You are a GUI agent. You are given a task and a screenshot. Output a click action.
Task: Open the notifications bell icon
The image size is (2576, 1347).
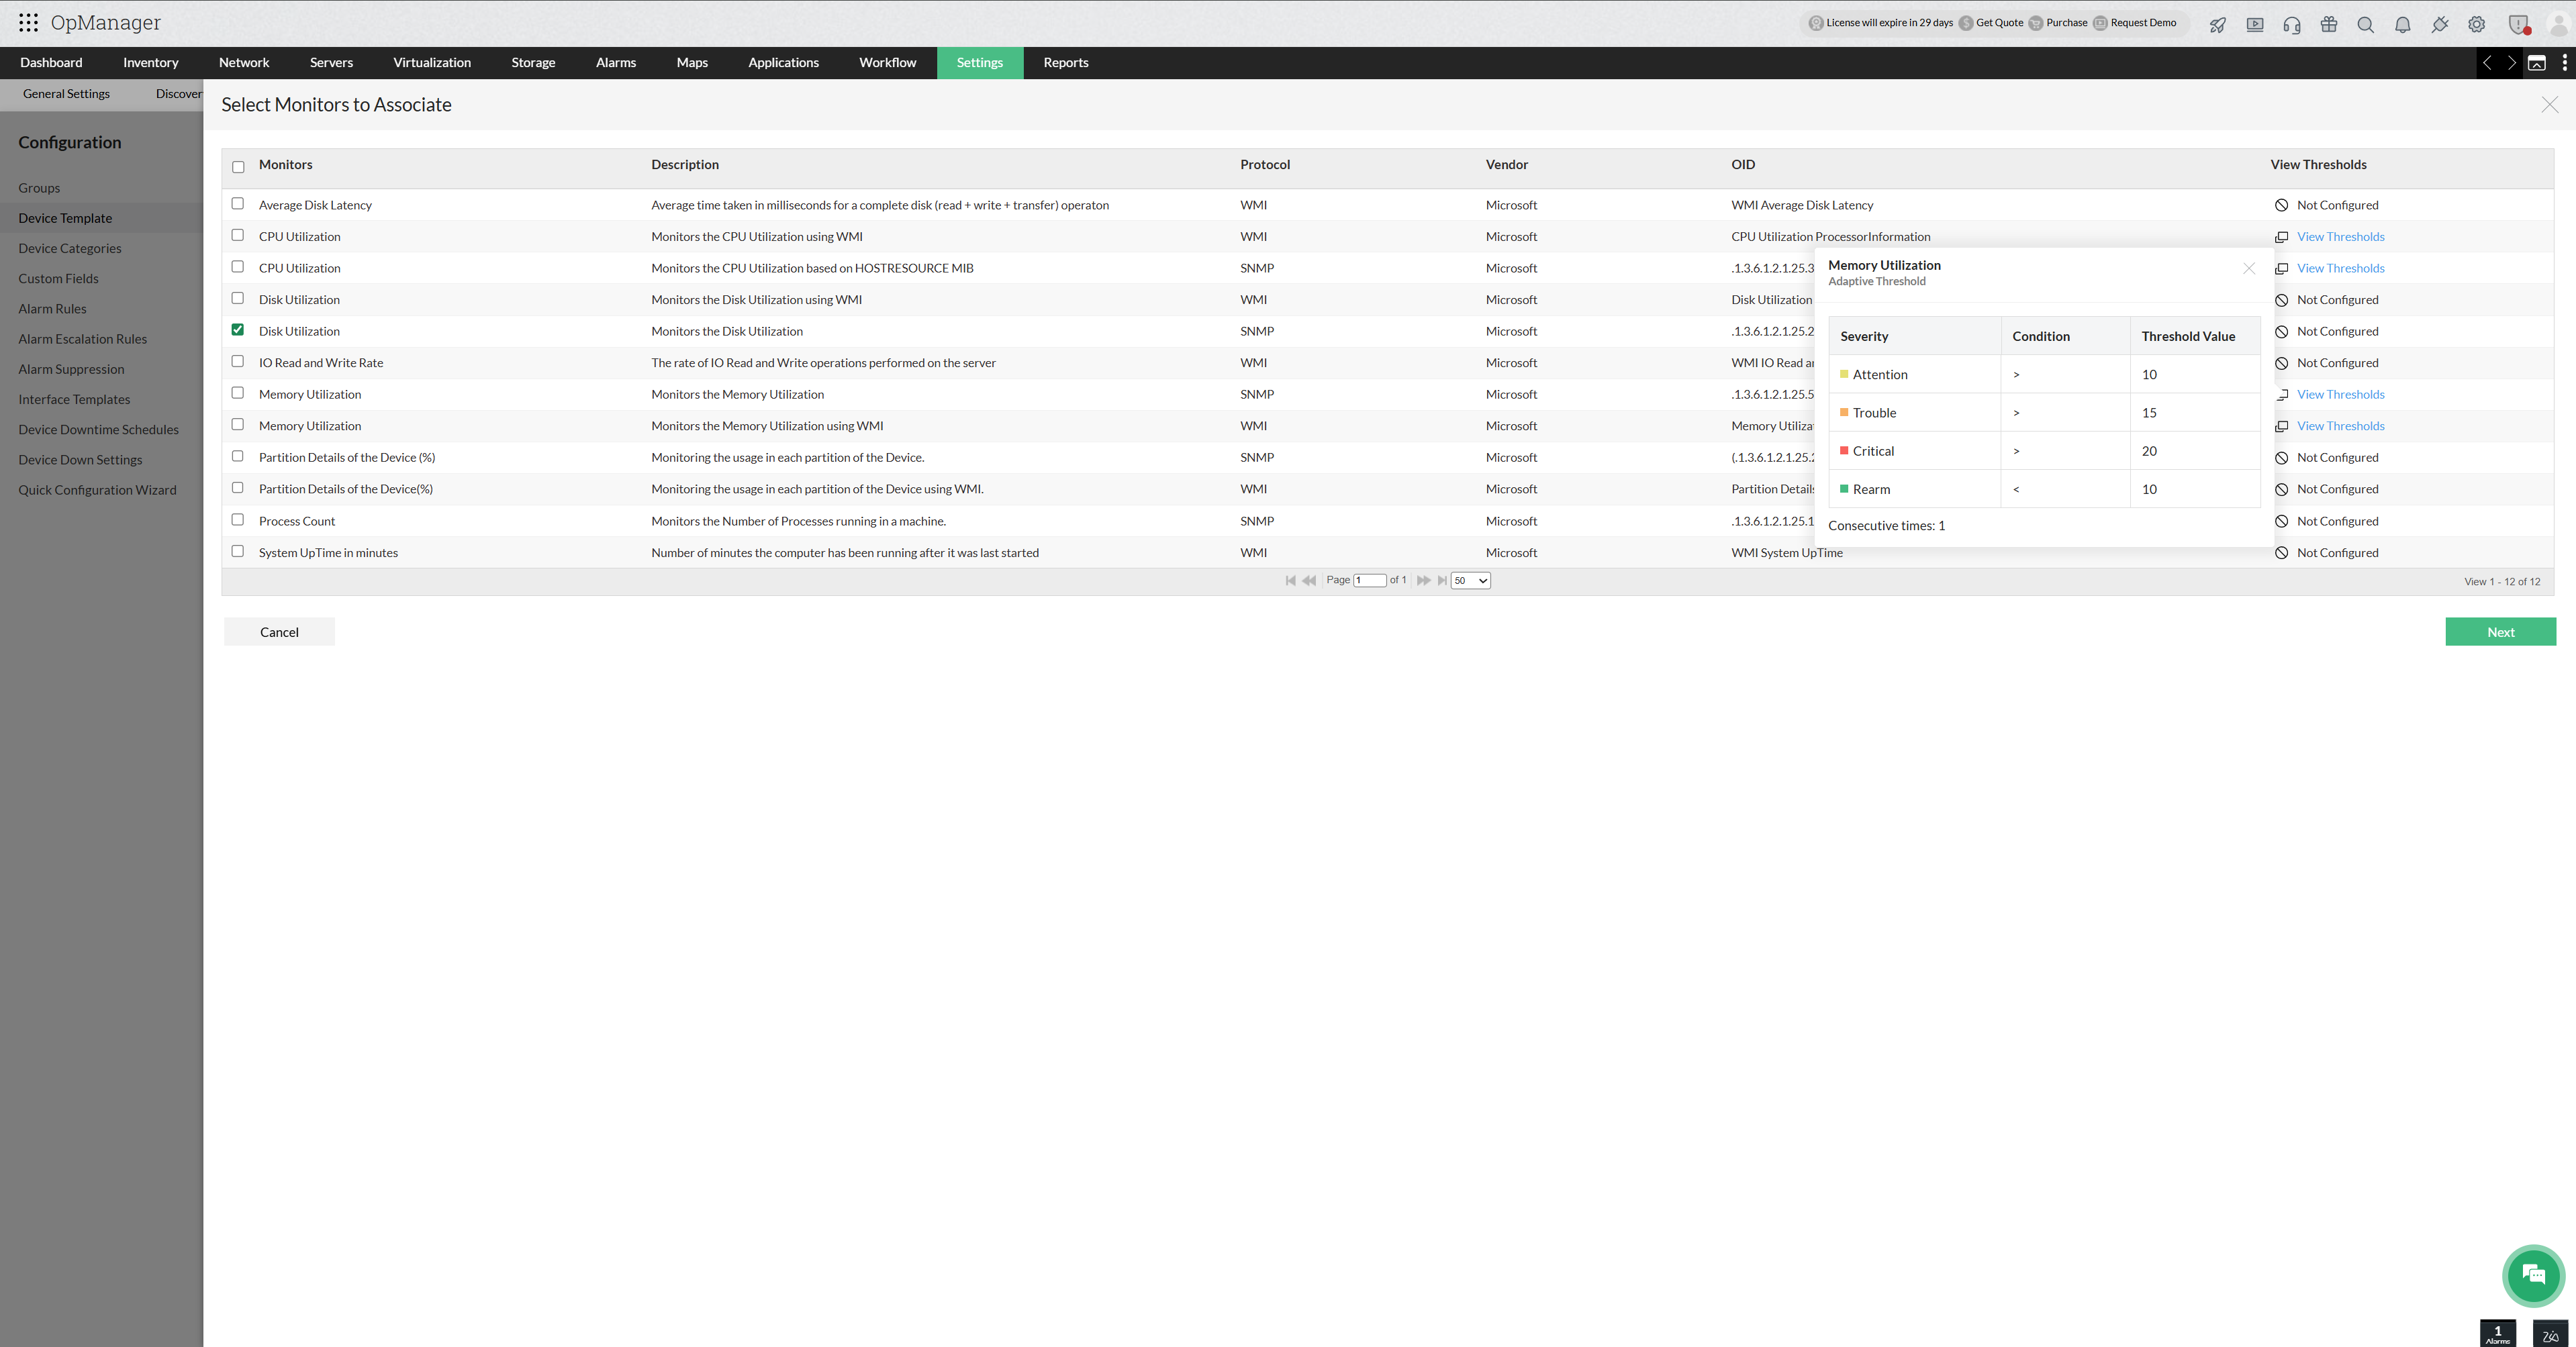coord(2402,24)
